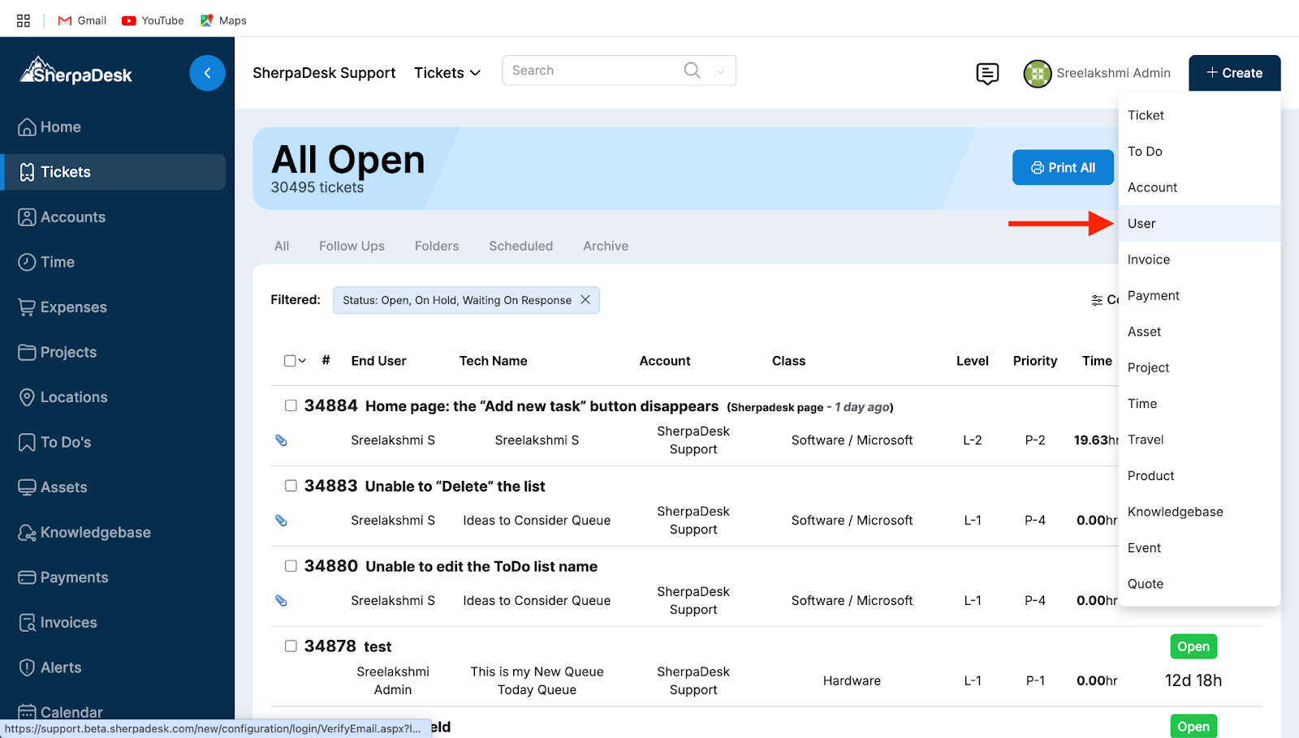Collapse the sidebar with the arrow button
1299x738 pixels.
click(x=207, y=73)
